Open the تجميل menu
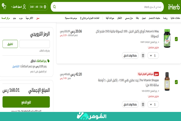The image size is (181, 121). tap(144, 18)
